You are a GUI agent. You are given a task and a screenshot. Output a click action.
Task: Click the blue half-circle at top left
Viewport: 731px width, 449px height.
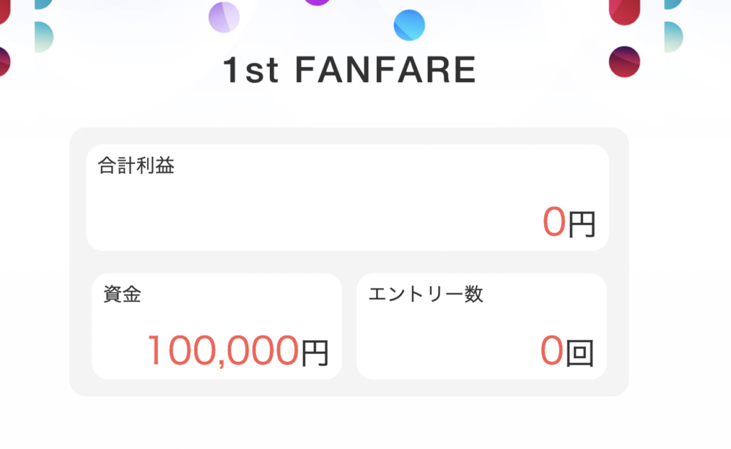pyautogui.click(x=43, y=4)
